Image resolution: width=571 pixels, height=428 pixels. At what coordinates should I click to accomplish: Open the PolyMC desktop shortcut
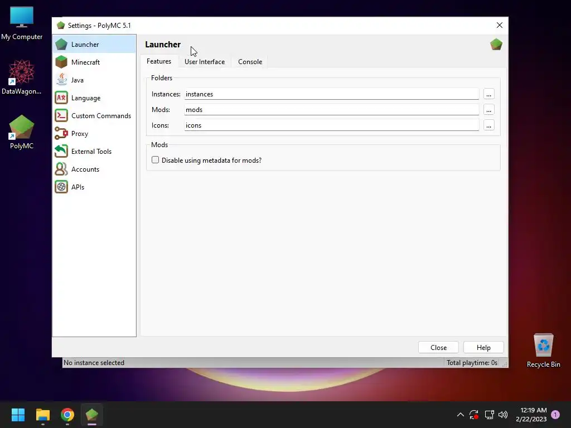(x=22, y=132)
